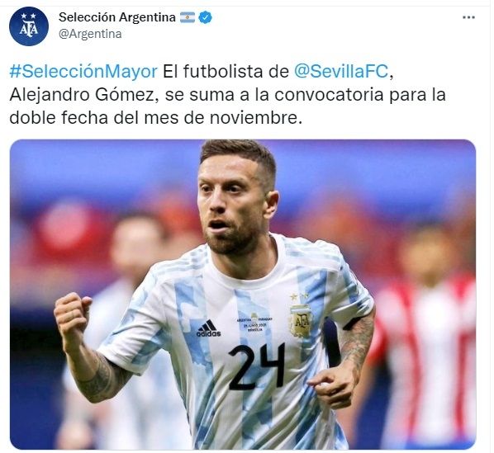
Task: Click the number 24 on the shirt
Action: (x=256, y=366)
